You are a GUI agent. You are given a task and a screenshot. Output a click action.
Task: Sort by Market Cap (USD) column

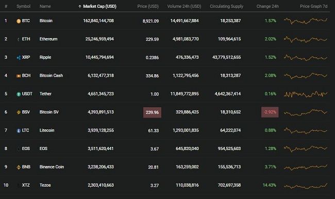click(x=99, y=6)
